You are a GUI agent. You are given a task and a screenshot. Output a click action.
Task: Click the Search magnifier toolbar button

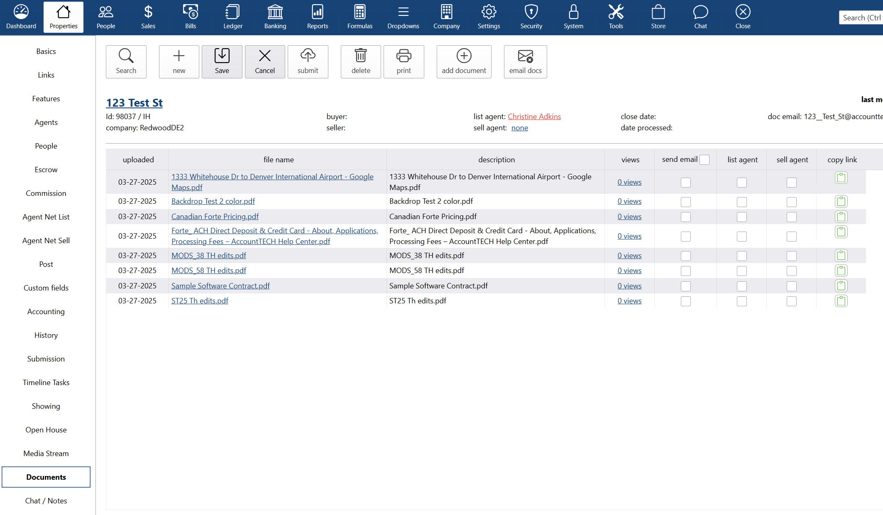tap(126, 62)
